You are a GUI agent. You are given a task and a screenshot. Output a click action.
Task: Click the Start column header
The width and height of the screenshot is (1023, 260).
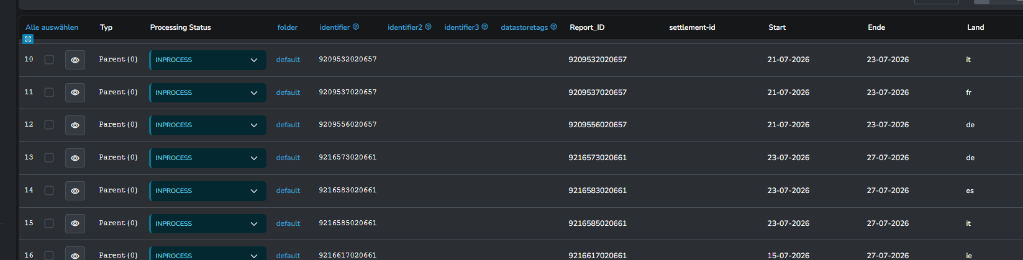click(x=777, y=27)
